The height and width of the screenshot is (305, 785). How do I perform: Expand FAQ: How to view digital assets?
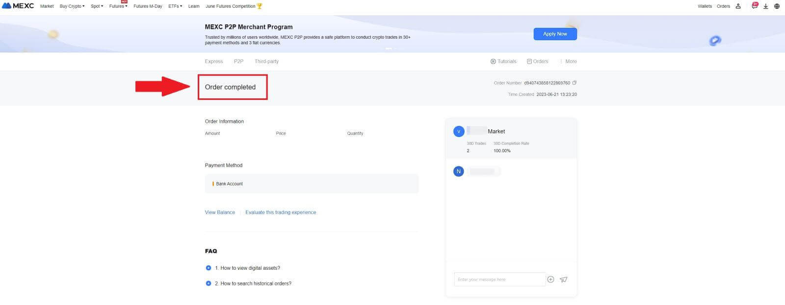pos(247,268)
